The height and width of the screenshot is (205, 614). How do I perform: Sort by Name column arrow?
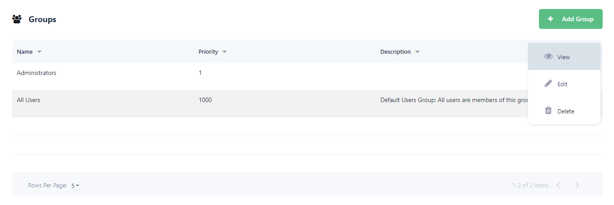39,52
